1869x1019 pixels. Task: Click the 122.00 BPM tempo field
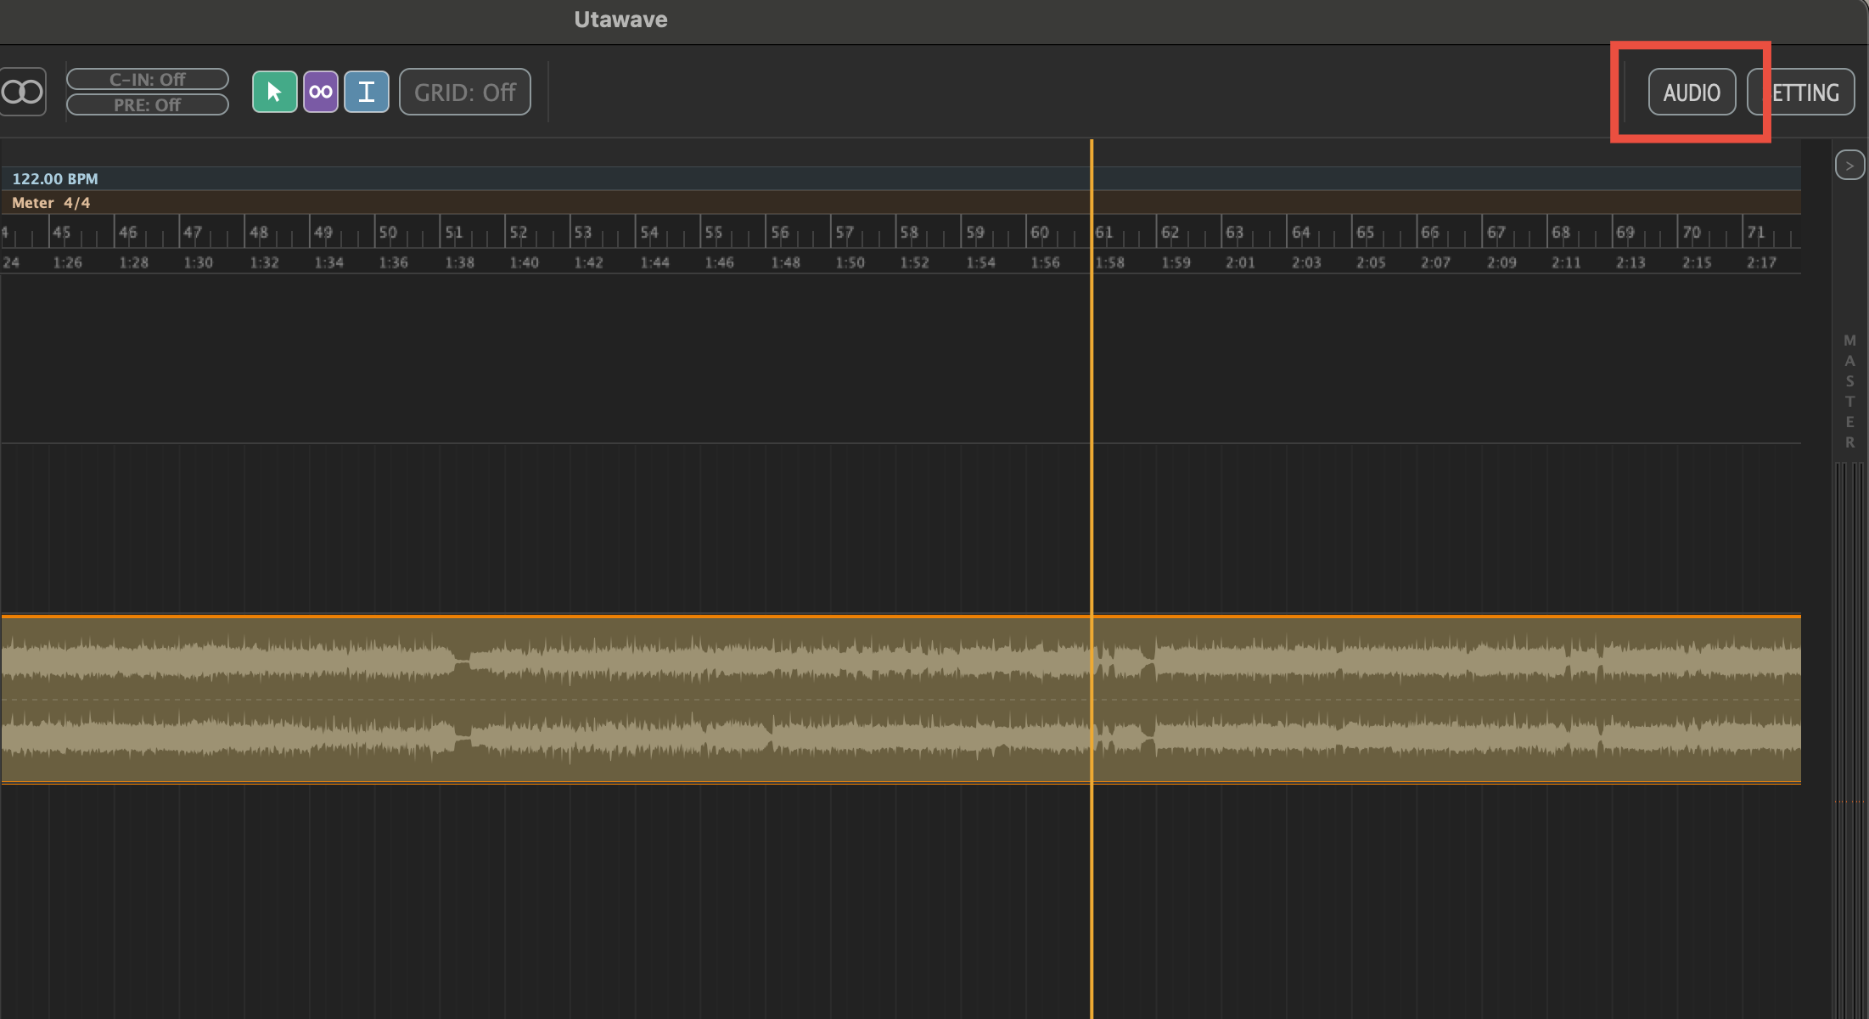point(55,178)
